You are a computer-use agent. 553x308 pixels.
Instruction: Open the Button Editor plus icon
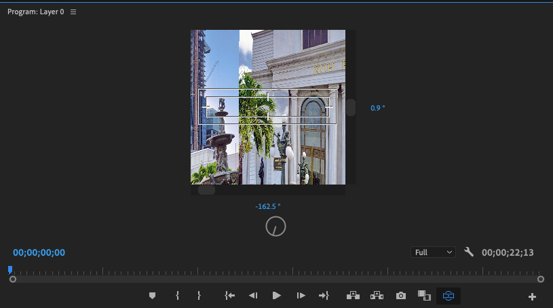532,296
